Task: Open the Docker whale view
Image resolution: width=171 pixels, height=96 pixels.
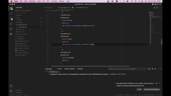Action: [11, 34]
